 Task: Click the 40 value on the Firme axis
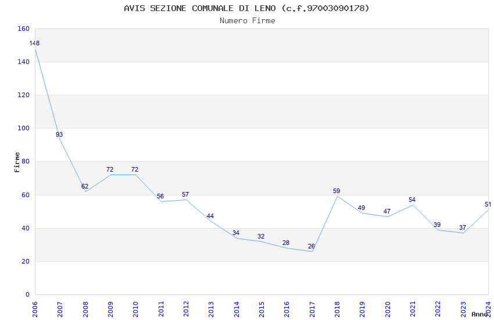[26, 228]
